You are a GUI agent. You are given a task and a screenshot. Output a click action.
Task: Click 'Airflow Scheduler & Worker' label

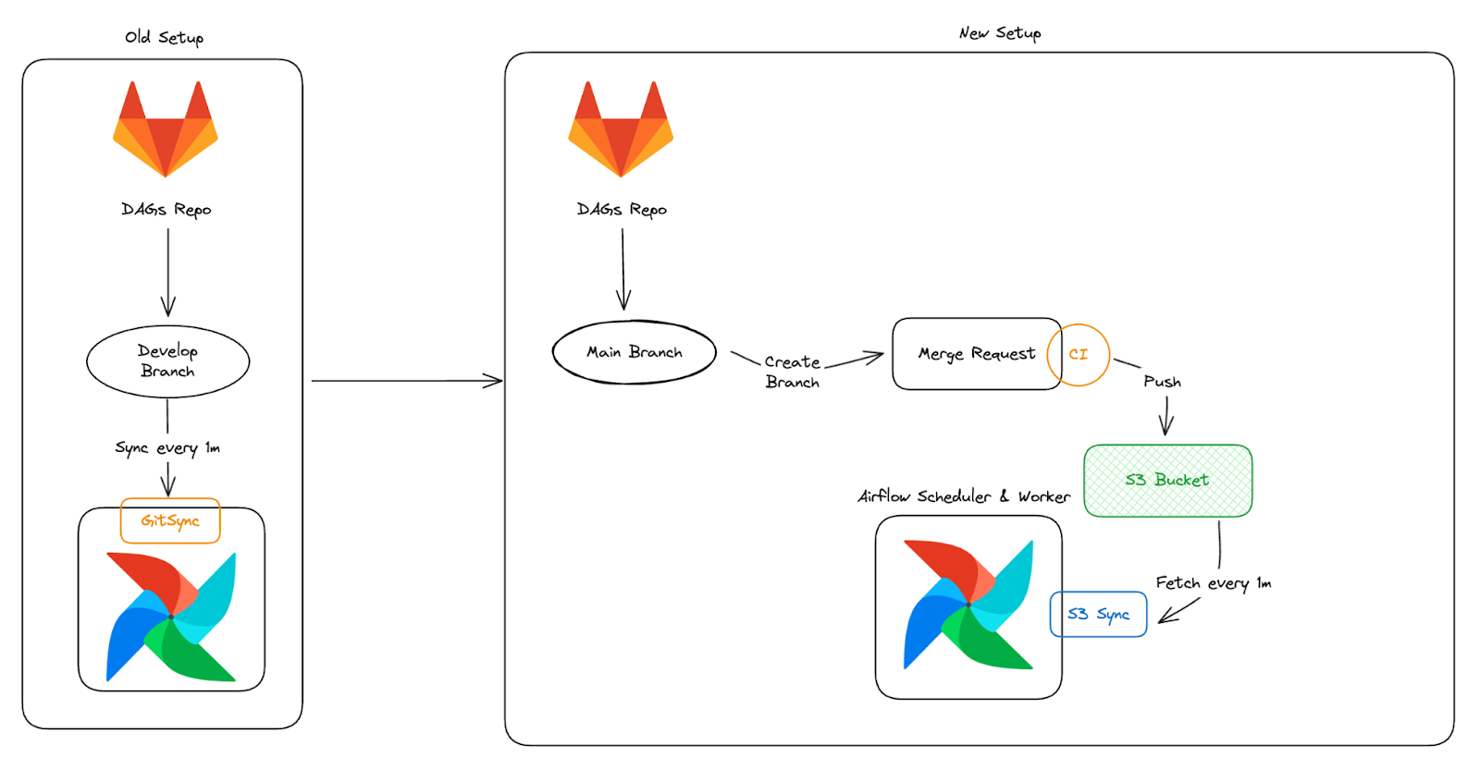(964, 496)
